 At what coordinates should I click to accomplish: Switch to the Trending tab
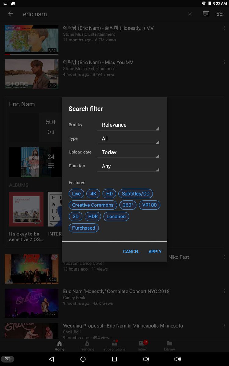[x=87, y=346]
